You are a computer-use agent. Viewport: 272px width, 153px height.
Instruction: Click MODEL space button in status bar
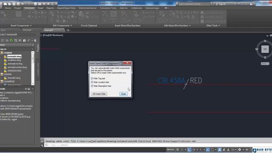pyautogui.click(x=171, y=150)
